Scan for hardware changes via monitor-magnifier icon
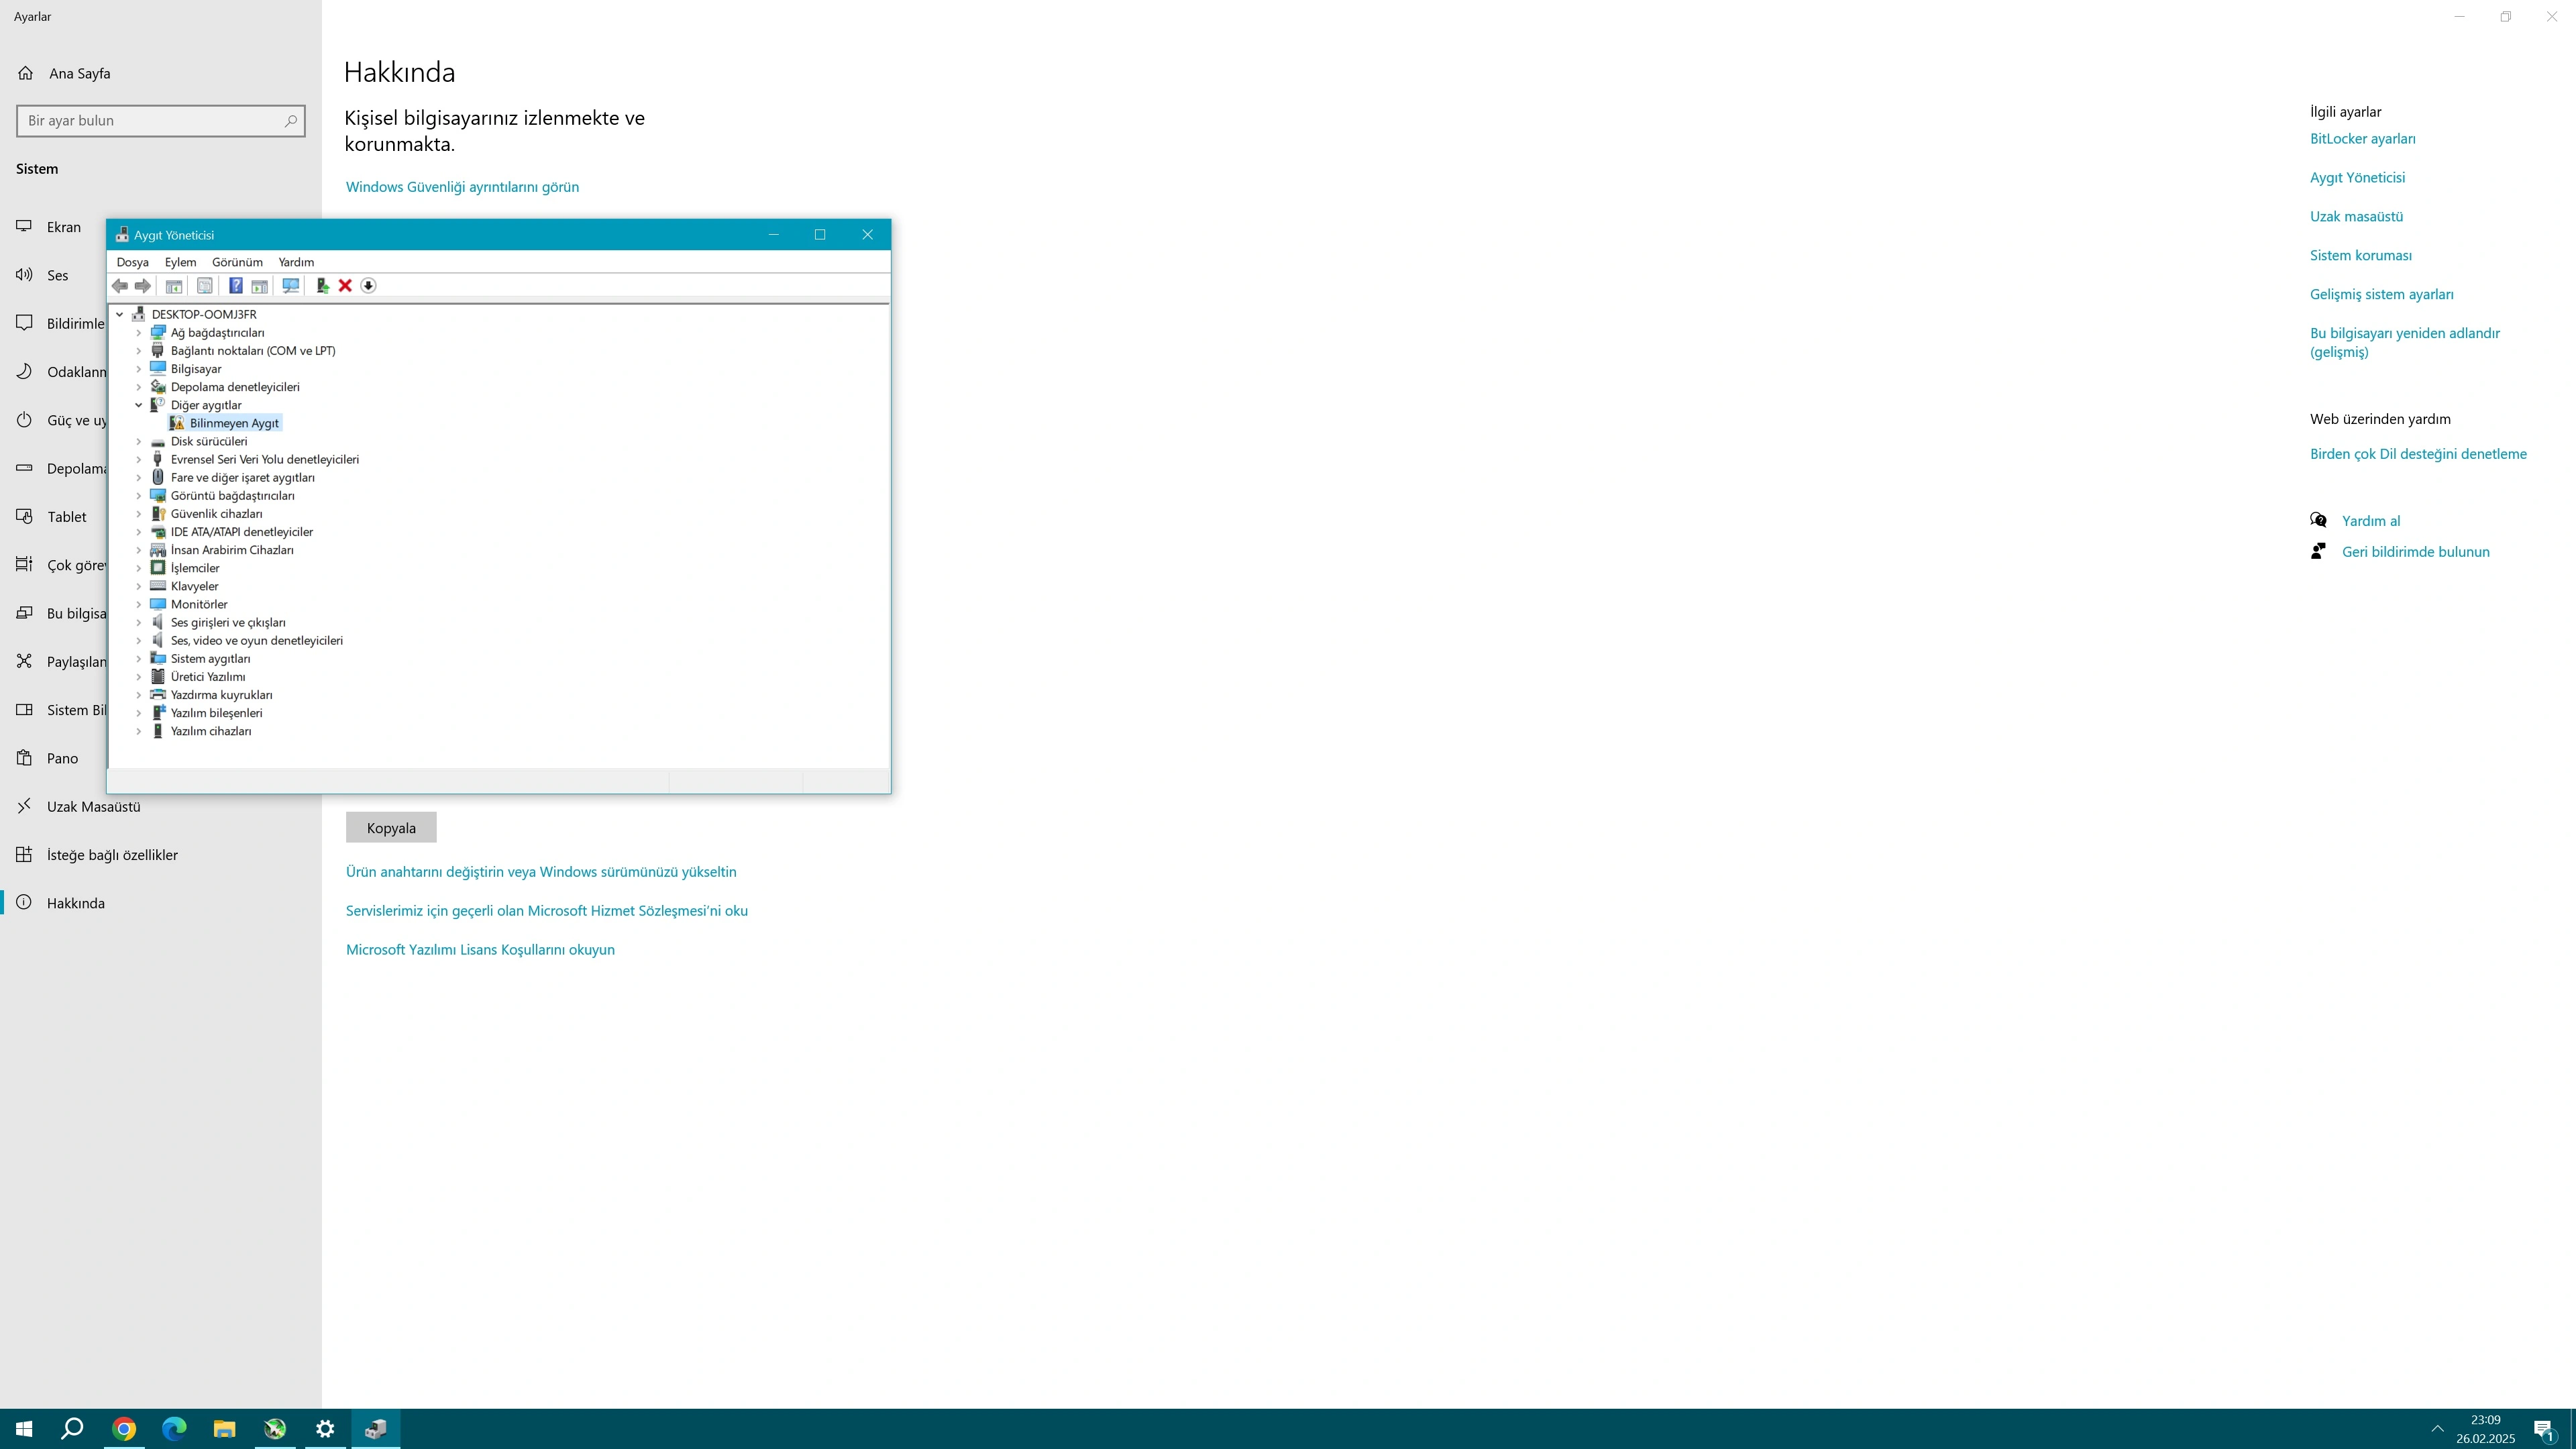 (x=291, y=286)
